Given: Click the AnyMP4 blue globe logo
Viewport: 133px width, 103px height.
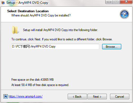Looking at the screenshot, I should [124, 14].
